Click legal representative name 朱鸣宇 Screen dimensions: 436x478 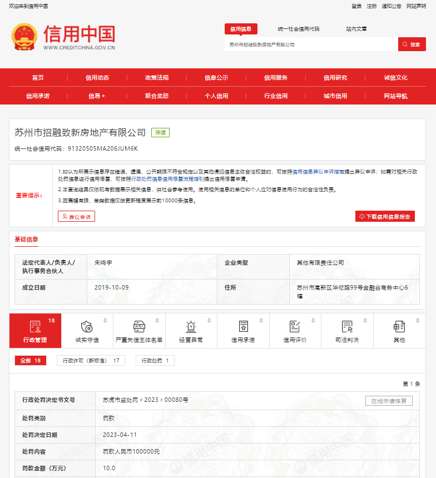point(103,262)
